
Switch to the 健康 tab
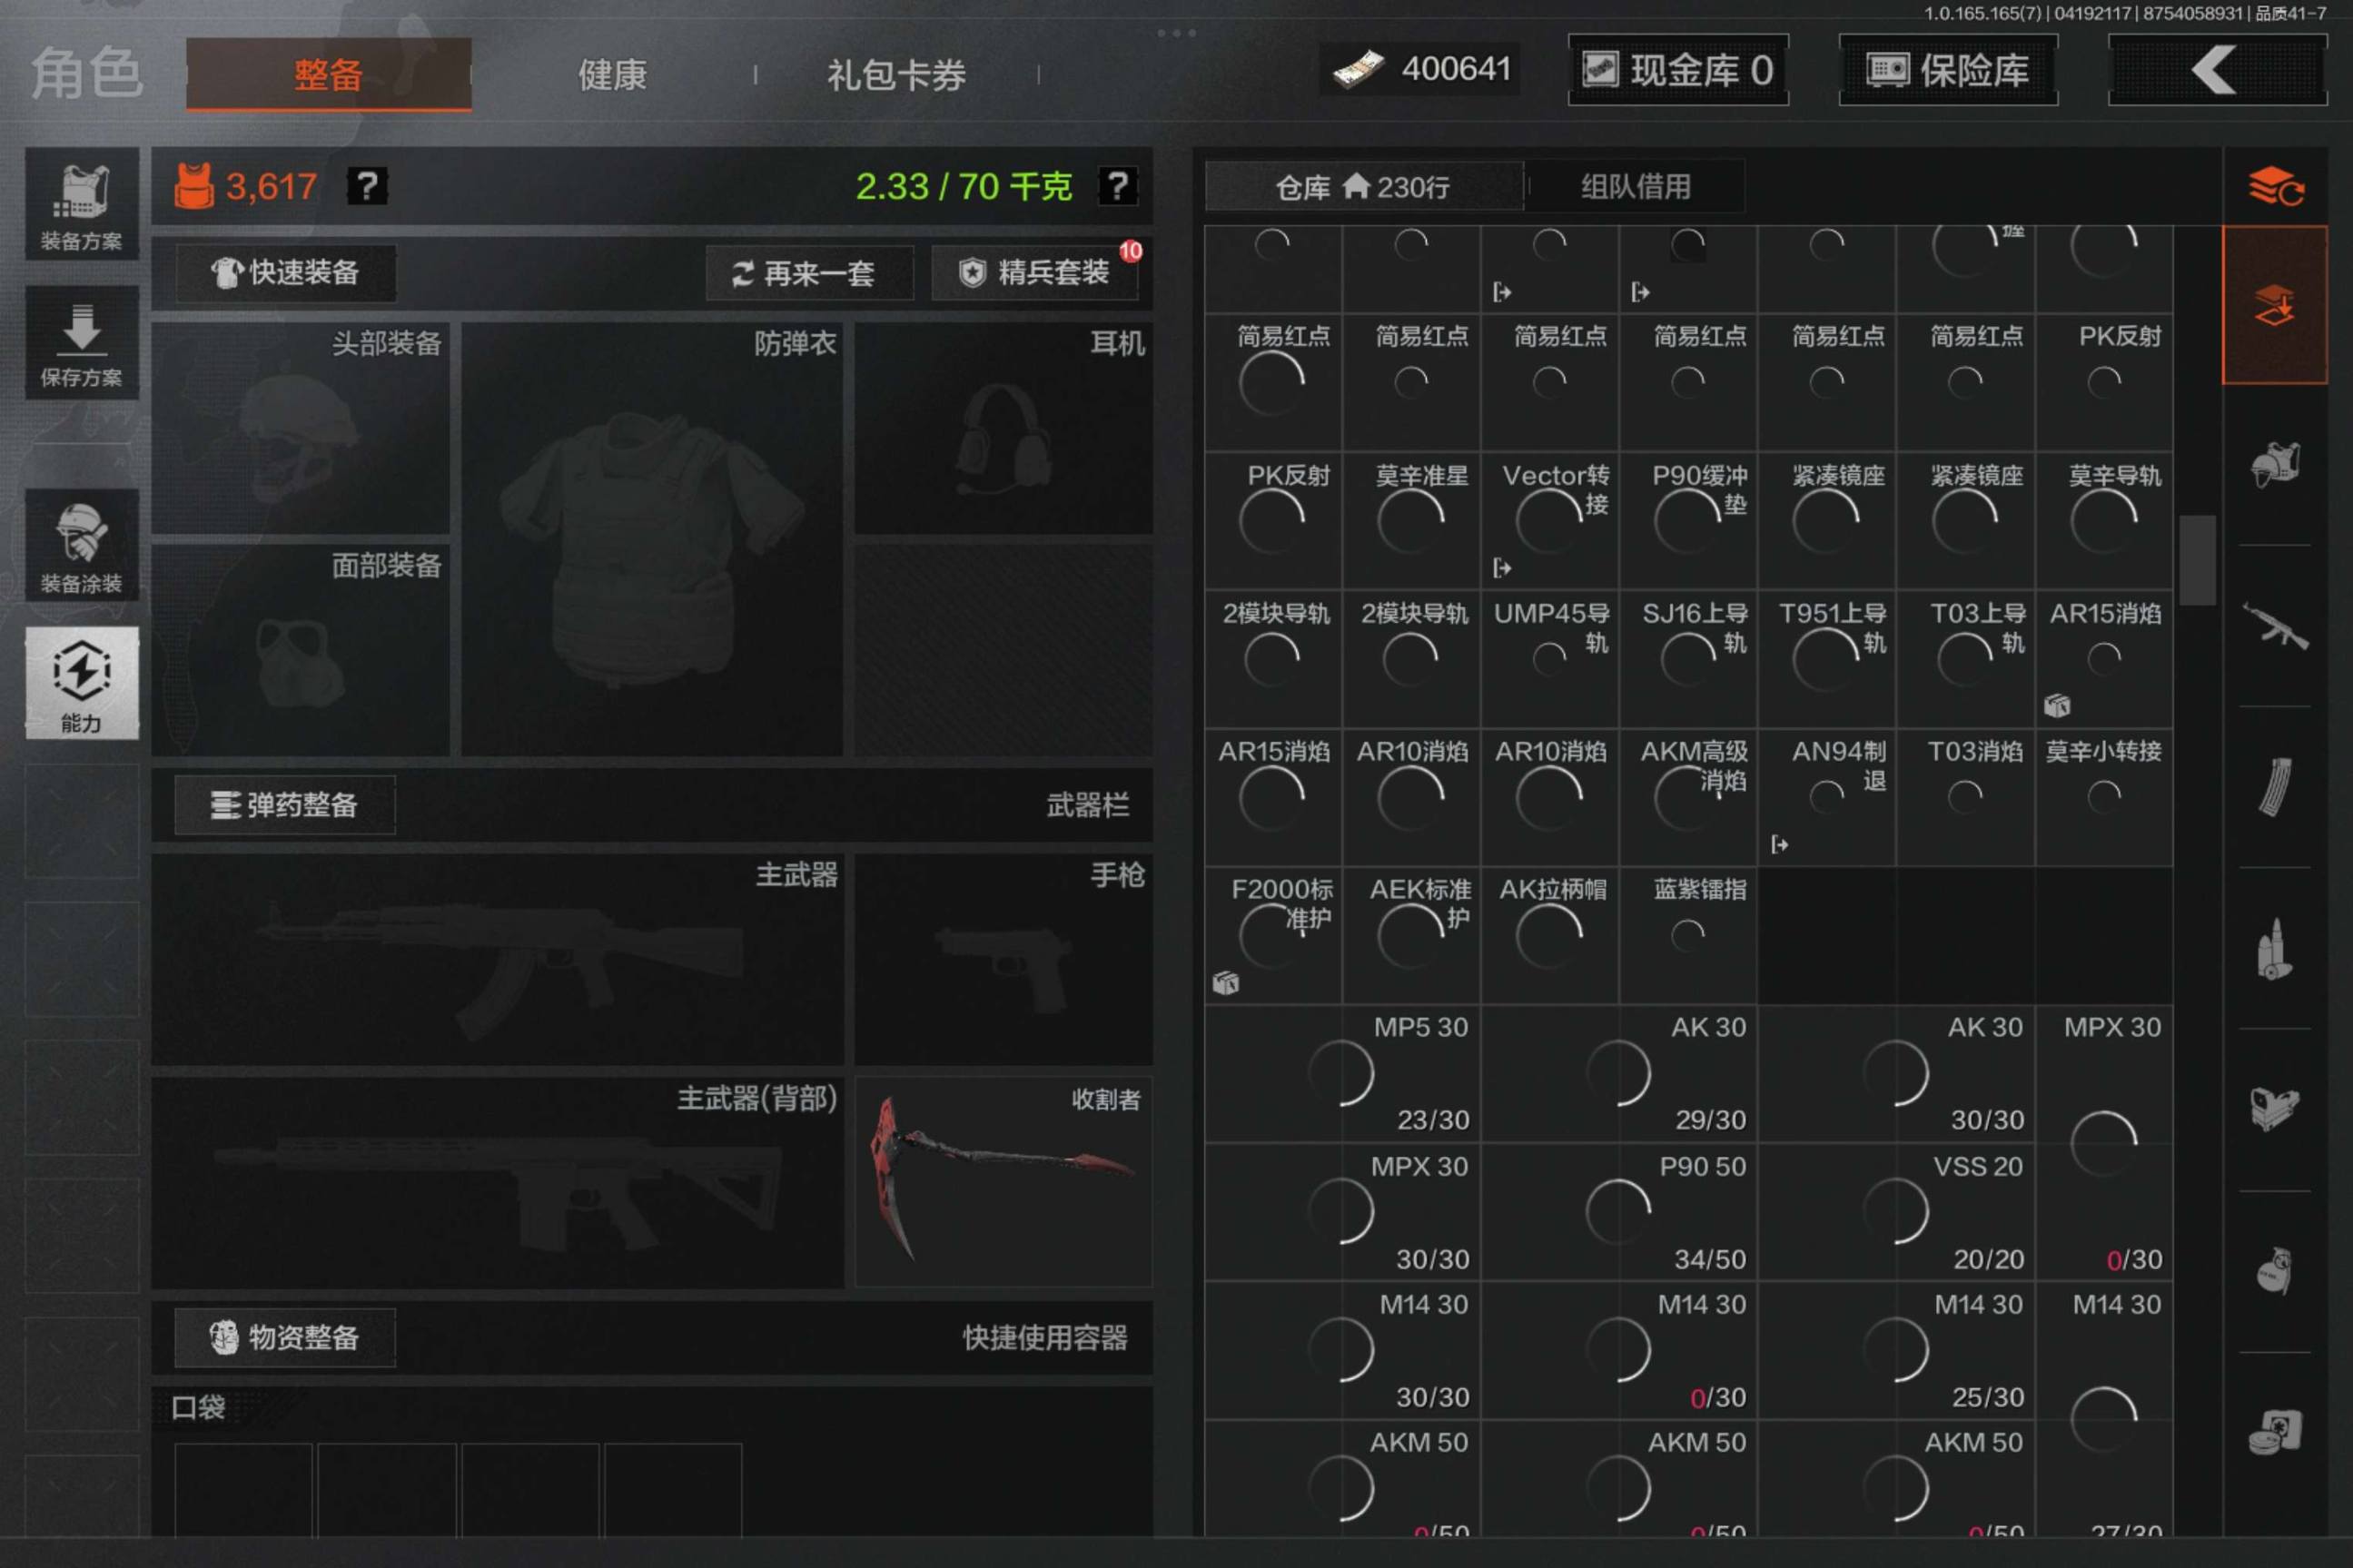[x=612, y=75]
